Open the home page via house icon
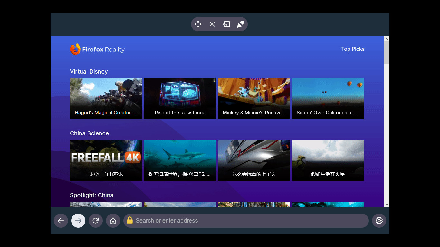The image size is (440, 247). (x=113, y=221)
